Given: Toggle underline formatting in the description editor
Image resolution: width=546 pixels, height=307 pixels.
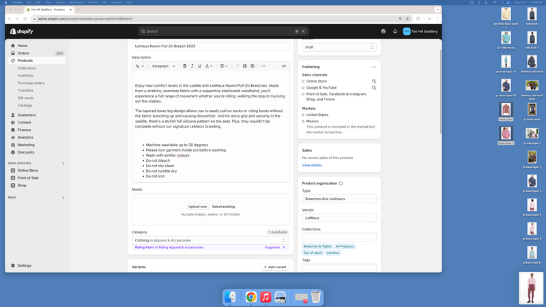Looking at the screenshot, I should pyautogui.click(x=199, y=66).
